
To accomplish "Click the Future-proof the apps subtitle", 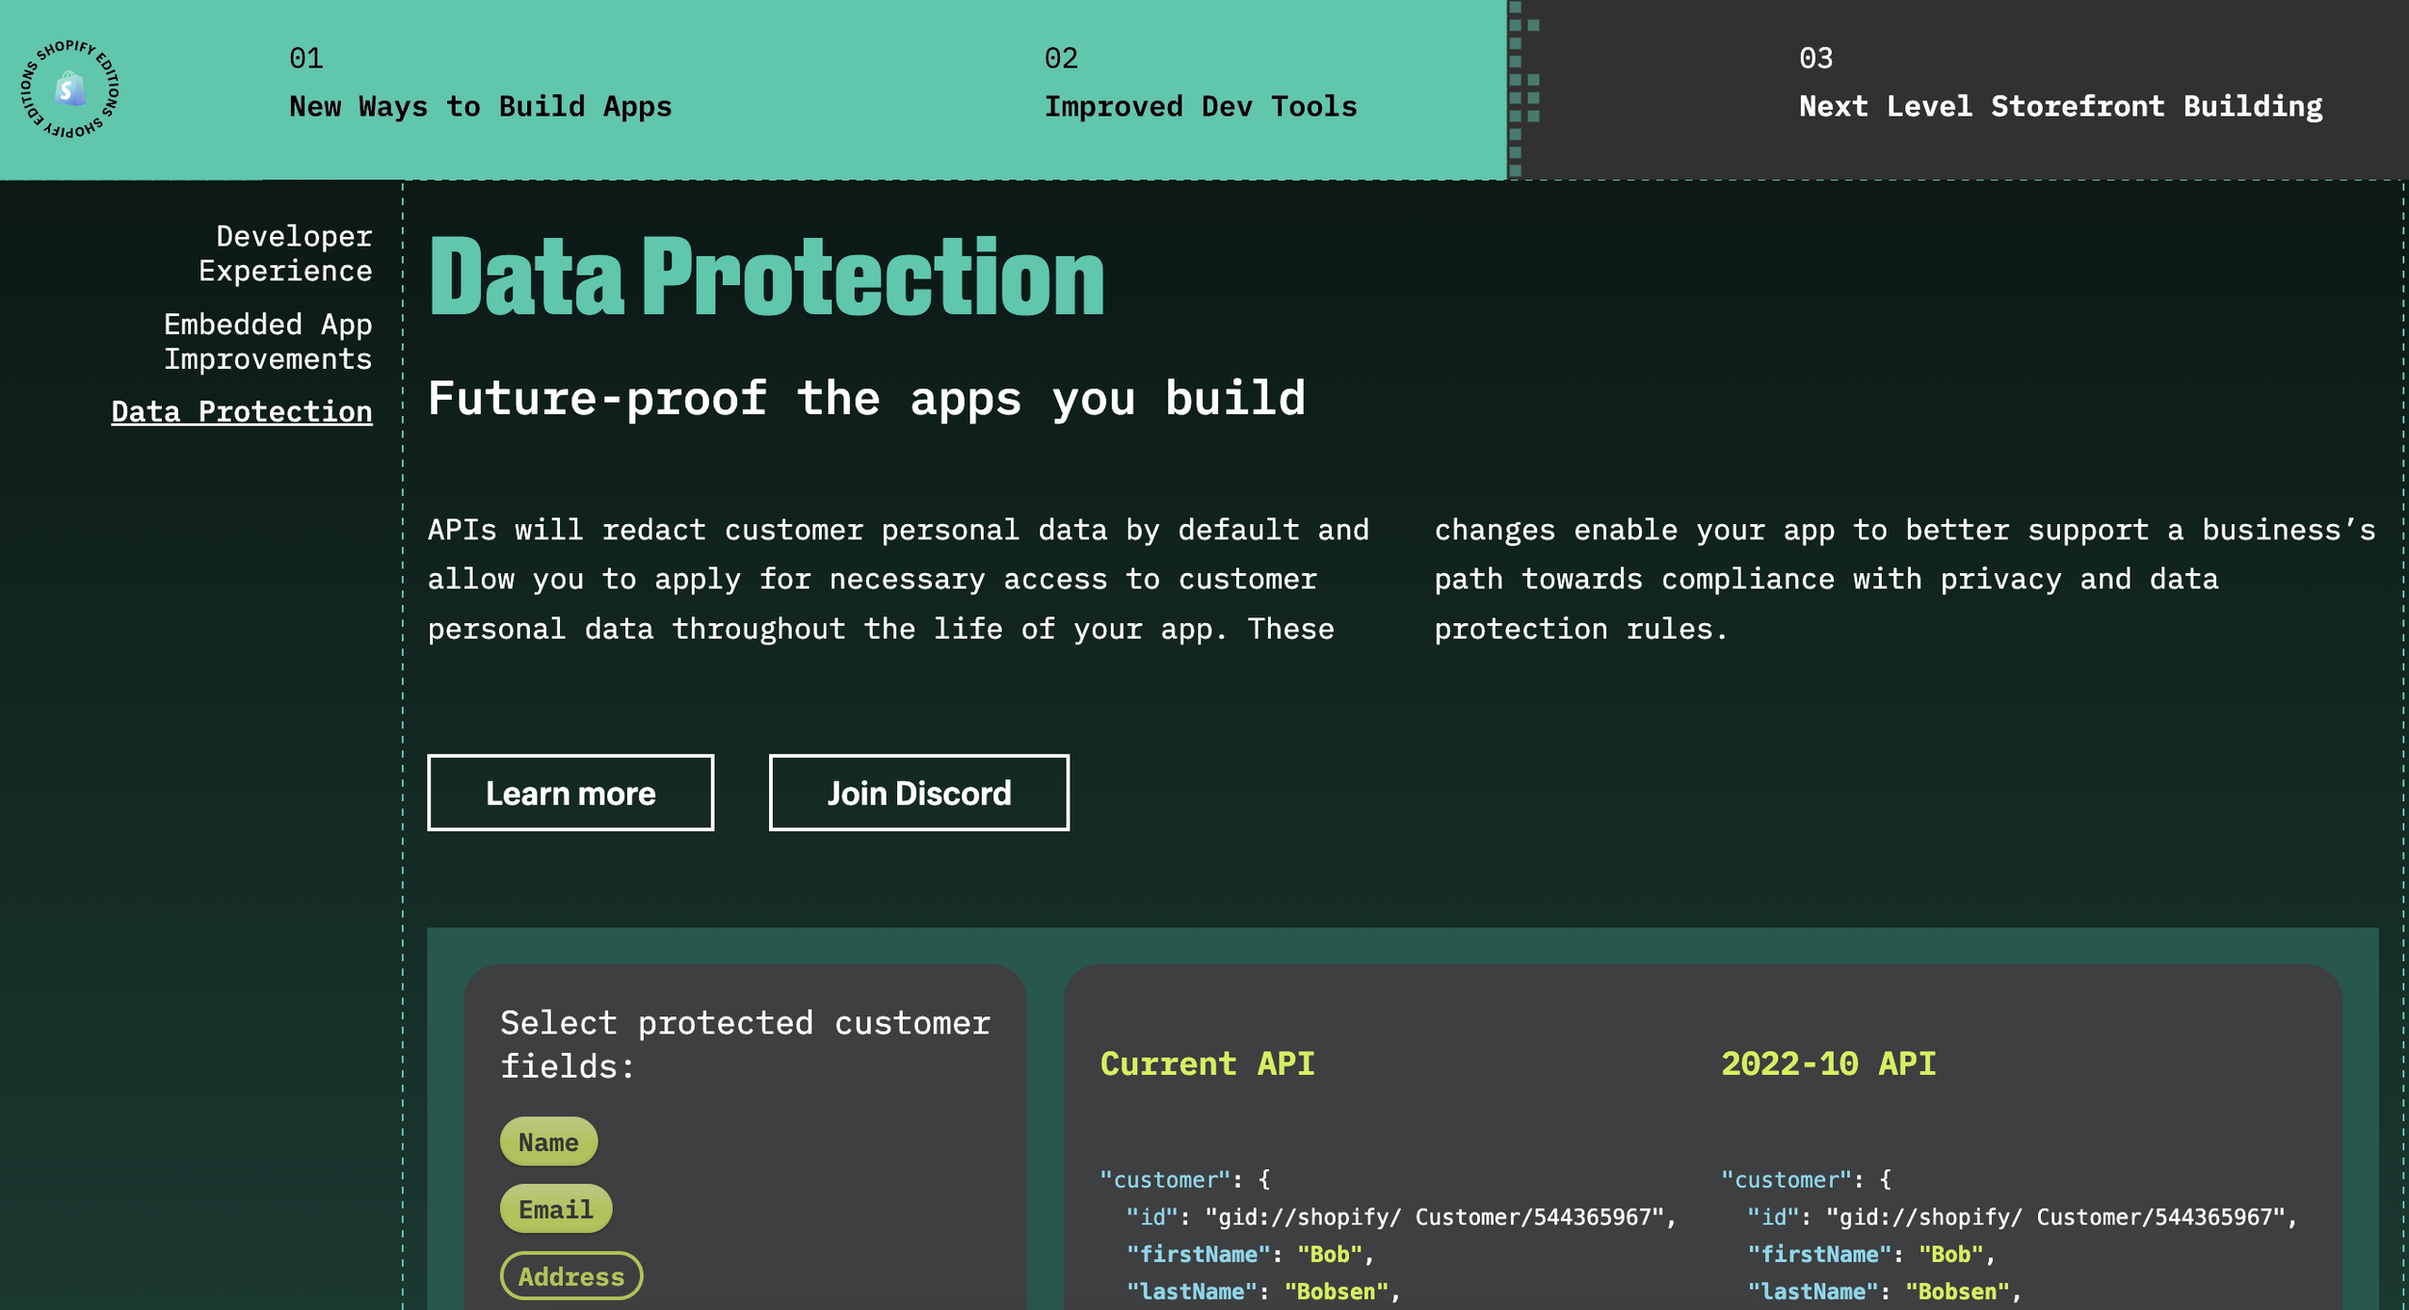I will click(865, 398).
